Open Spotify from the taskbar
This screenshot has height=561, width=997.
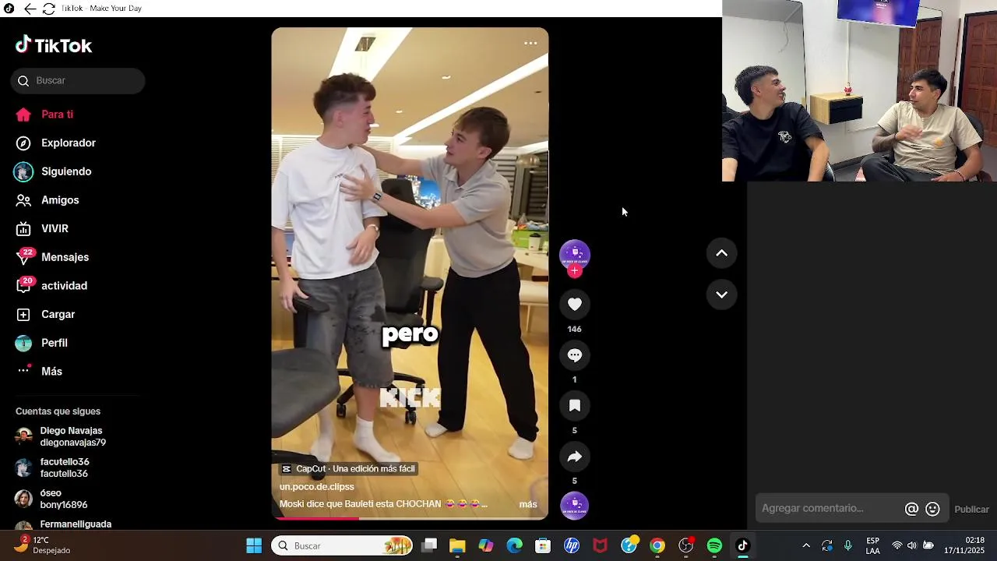(714, 546)
